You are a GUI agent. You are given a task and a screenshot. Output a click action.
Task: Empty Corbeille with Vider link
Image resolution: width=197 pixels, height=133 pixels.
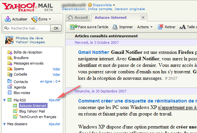(56, 75)
